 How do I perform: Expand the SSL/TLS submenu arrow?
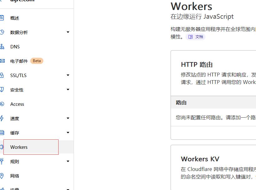[68, 75]
